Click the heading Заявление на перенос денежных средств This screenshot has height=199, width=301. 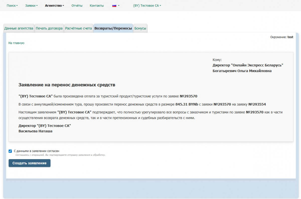point(67,85)
